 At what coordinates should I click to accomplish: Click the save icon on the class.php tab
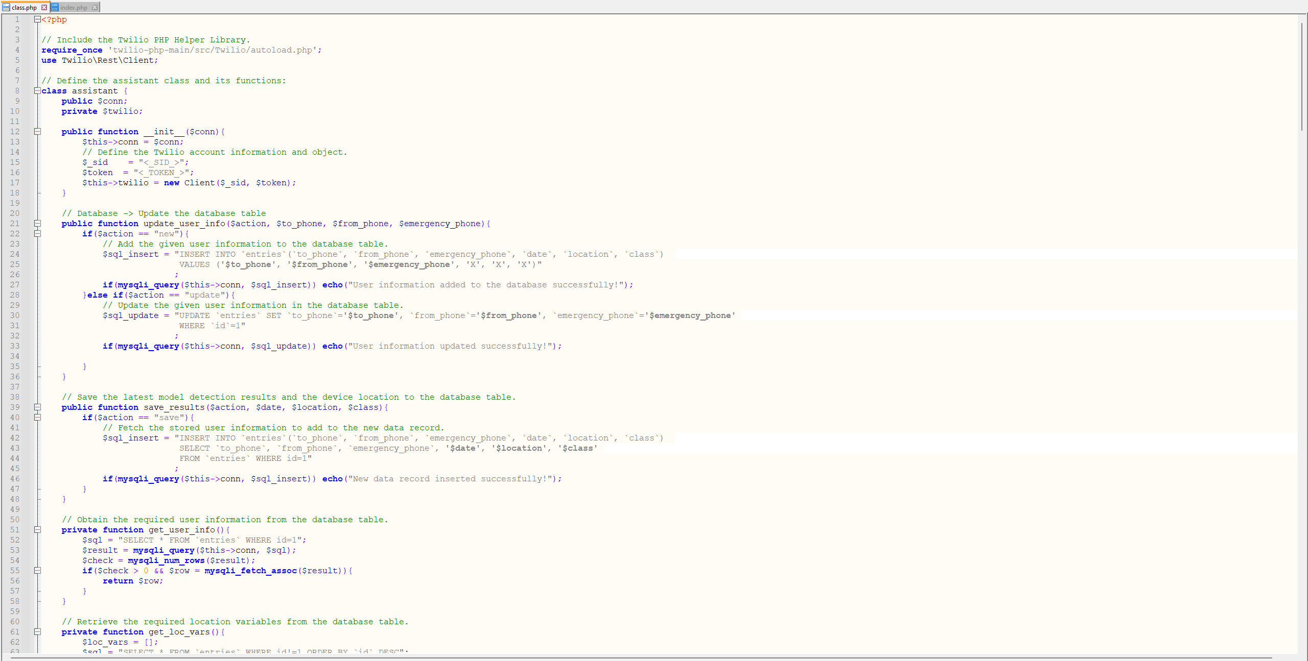(x=5, y=7)
